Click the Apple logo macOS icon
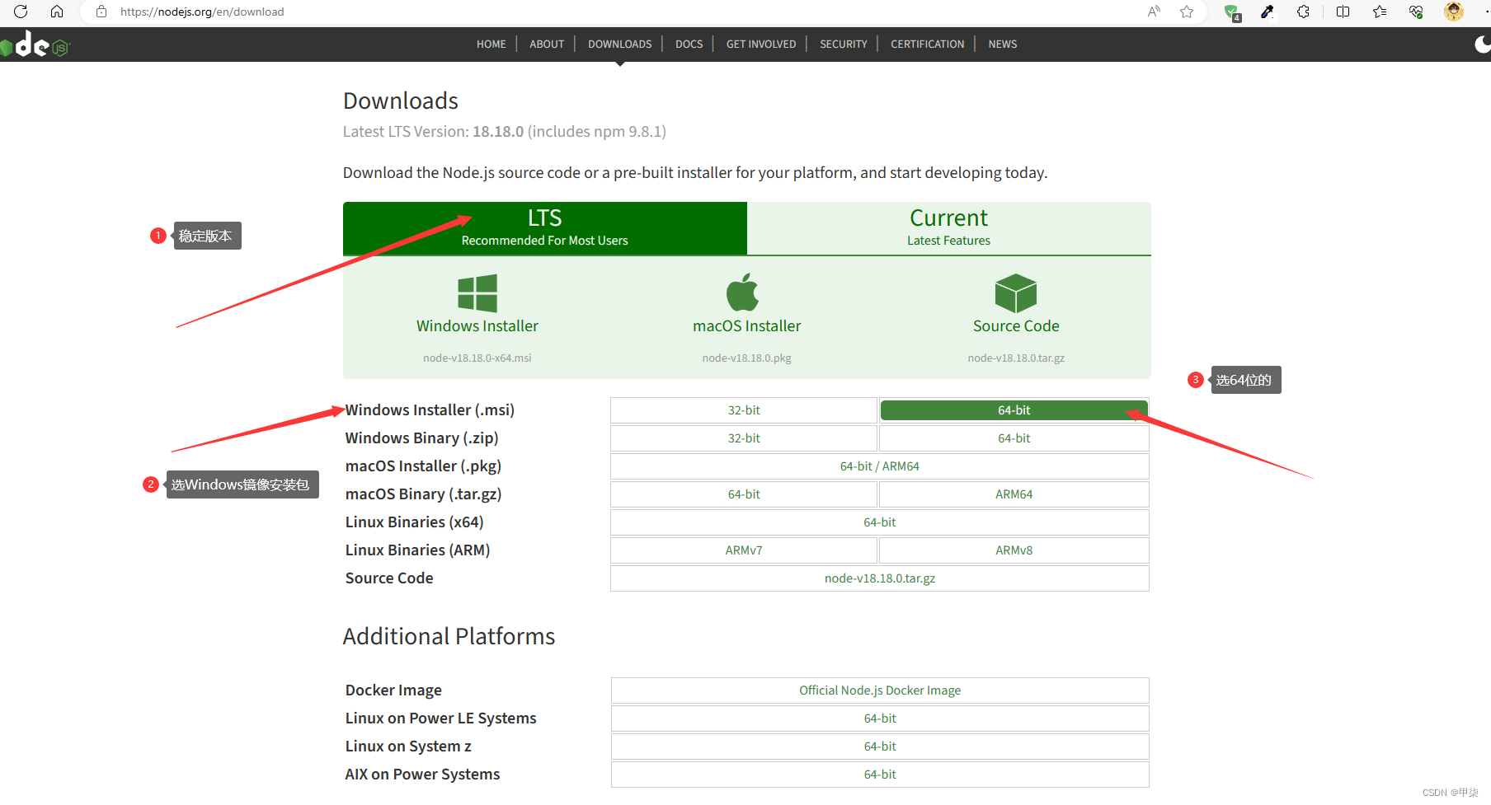 [x=742, y=292]
